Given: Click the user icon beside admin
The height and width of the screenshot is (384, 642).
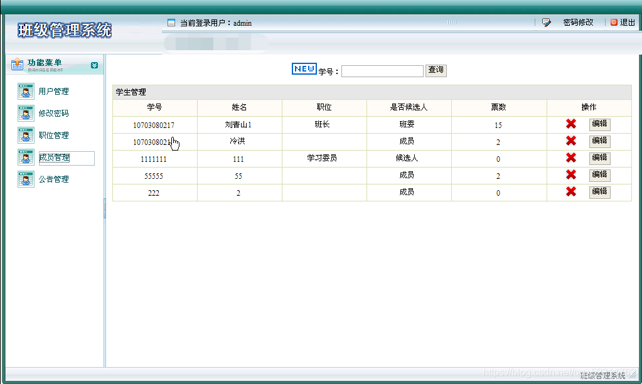Looking at the screenshot, I should coord(170,22).
